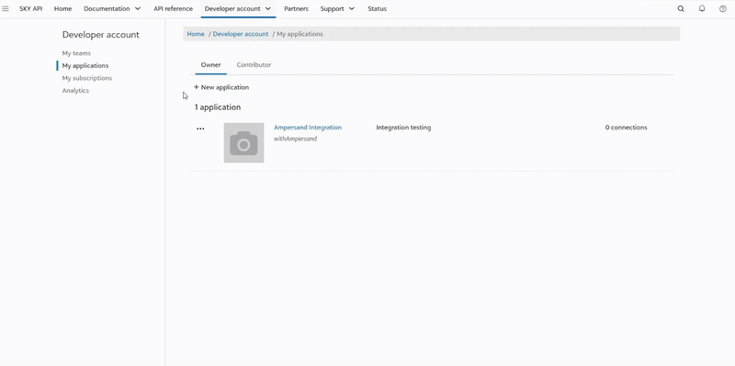The image size is (735, 366).
Task: Expand the Documentation dropdown menu
Action: 112,8
